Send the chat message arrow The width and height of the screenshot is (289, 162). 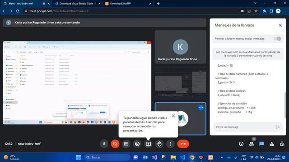click(278, 127)
